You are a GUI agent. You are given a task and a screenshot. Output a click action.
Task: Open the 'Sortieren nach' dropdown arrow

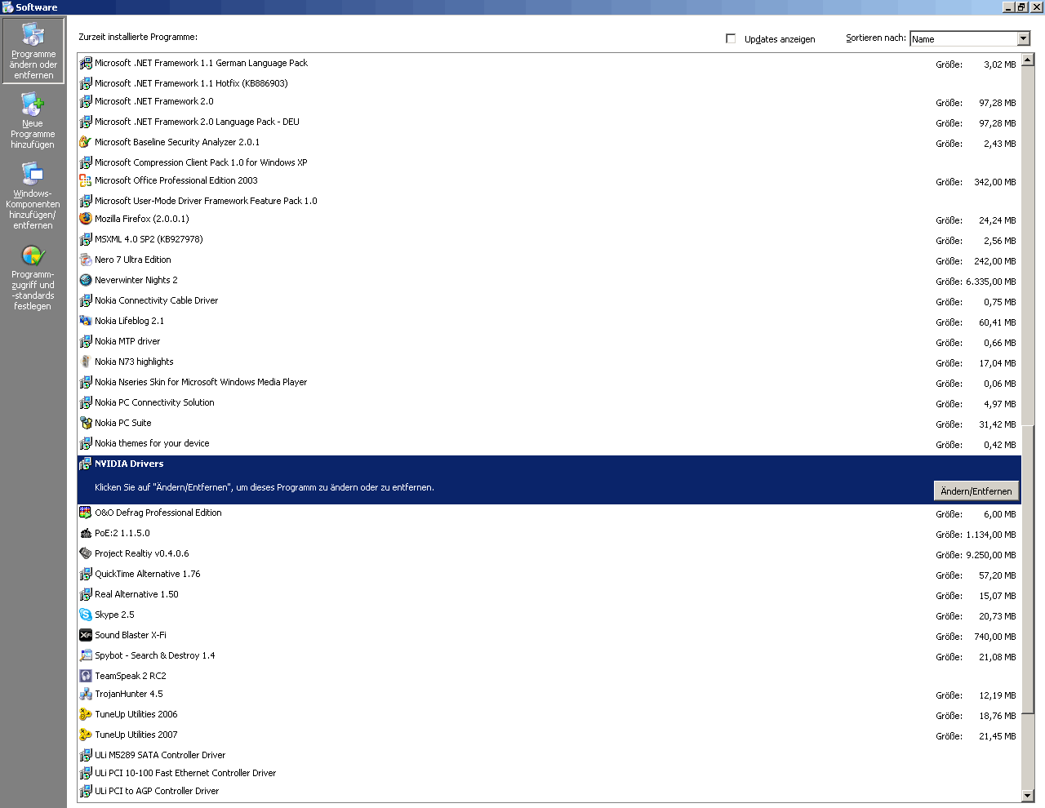click(x=1023, y=38)
